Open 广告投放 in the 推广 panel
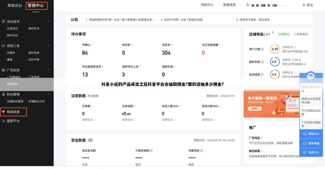Viewport: 325px width, 169px height. (x=256, y=138)
